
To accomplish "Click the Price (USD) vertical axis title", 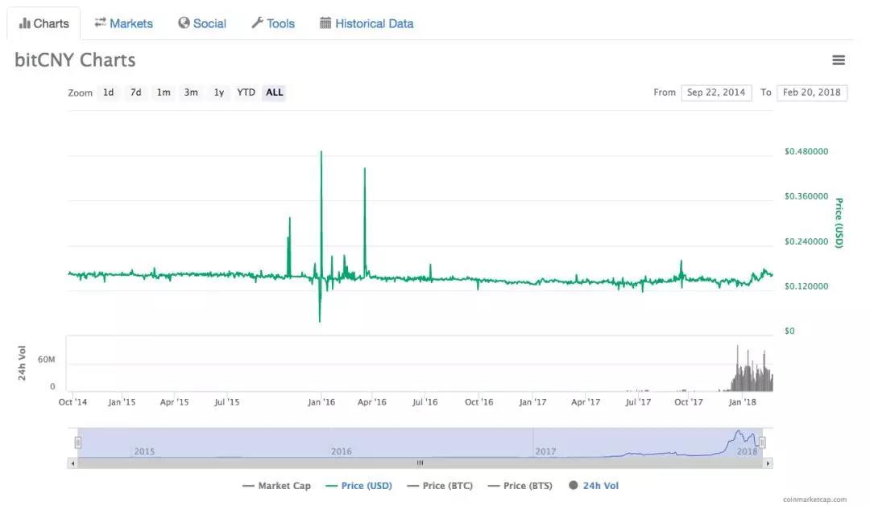I will tap(839, 223).
